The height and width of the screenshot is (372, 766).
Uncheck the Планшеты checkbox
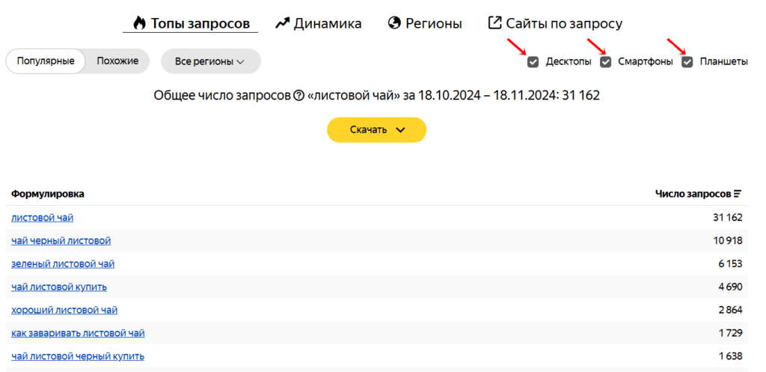(x=687, y=62)
